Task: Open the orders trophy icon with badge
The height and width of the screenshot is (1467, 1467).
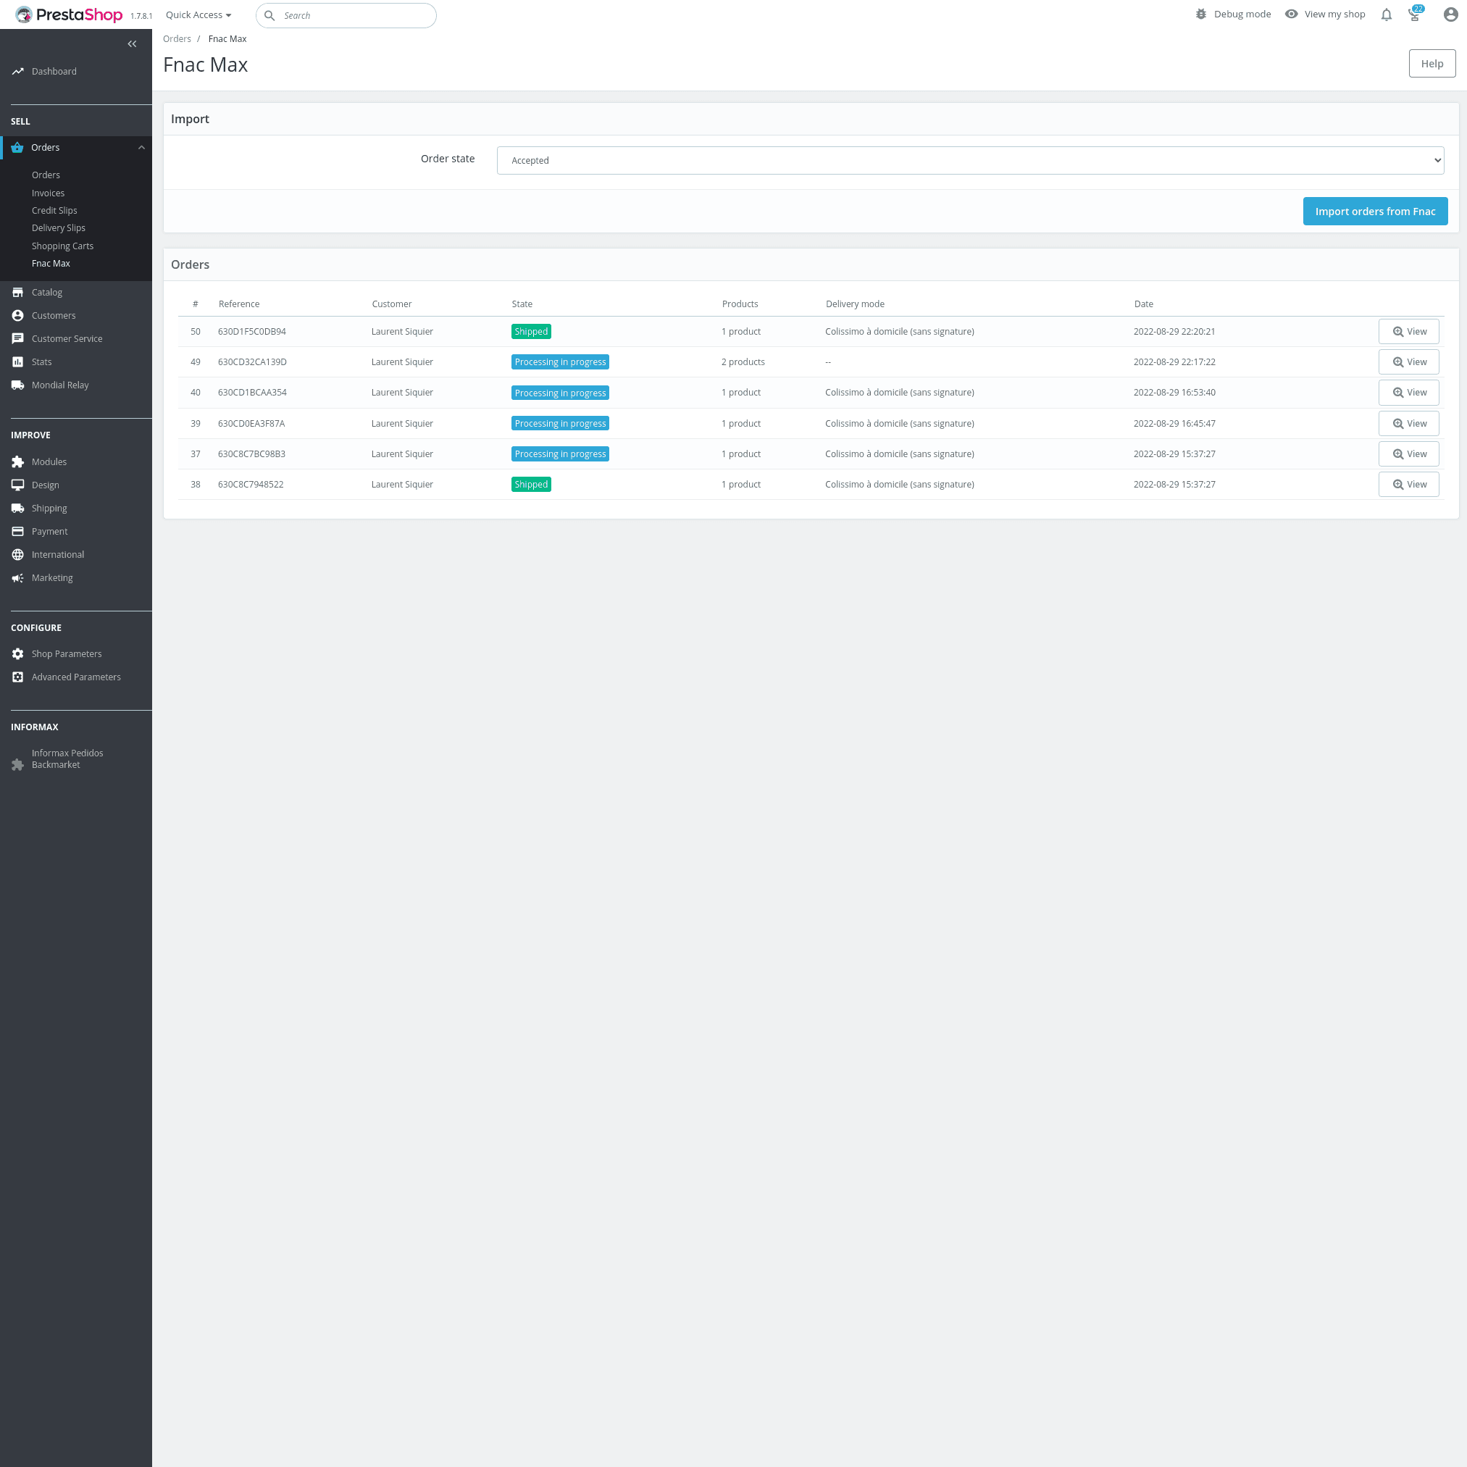Action: pos(1415,14)
